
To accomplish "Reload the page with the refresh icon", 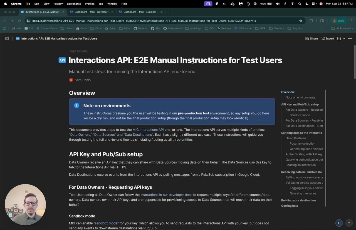I will tap(19, 21).
